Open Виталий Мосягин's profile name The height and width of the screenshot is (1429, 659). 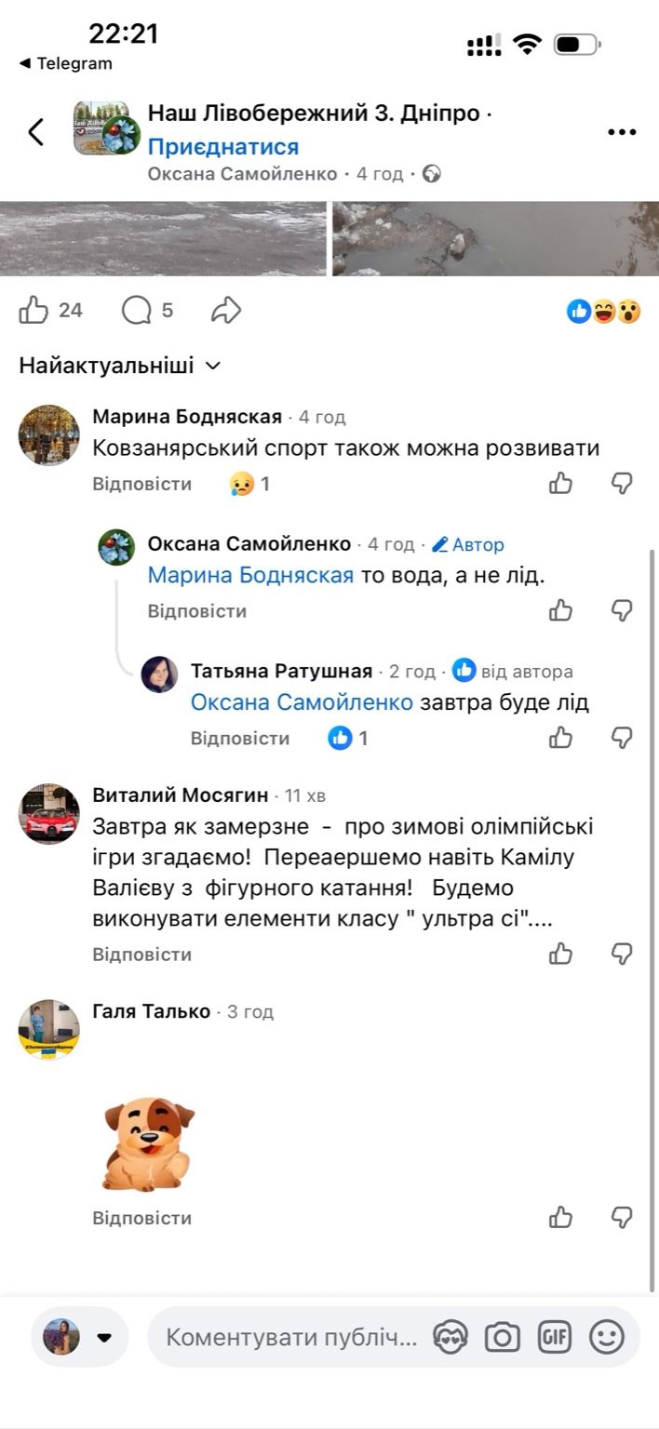point(181,795)
